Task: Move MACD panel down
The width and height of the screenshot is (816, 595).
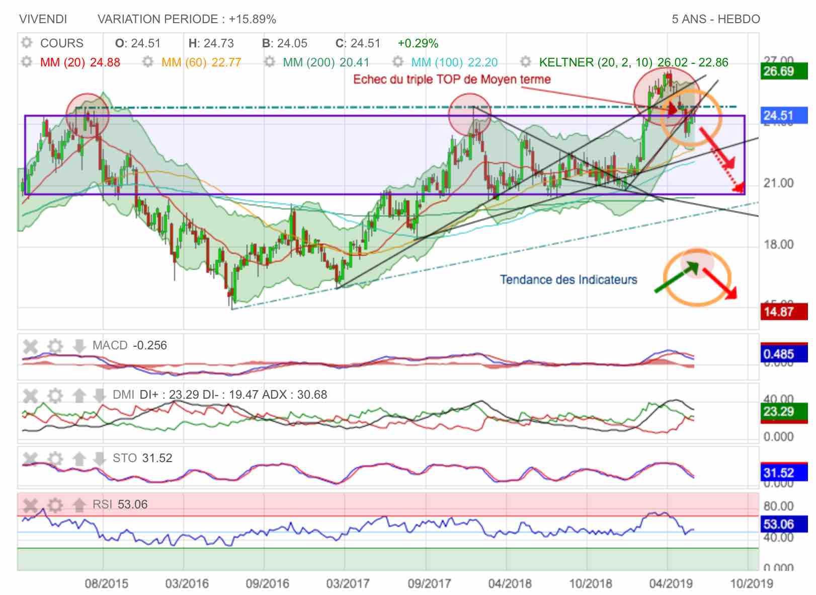Action: 79,346
